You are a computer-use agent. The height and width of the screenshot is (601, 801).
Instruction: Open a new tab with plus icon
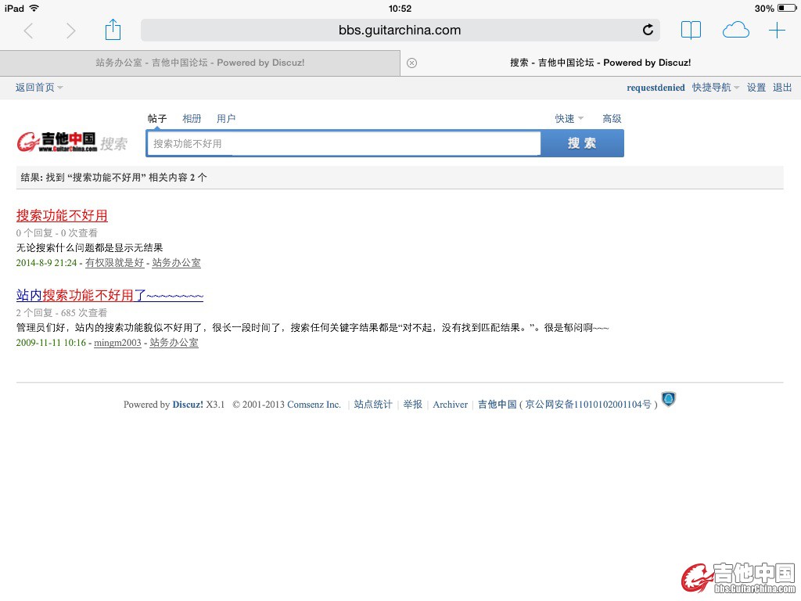click(x=777, y=31)
